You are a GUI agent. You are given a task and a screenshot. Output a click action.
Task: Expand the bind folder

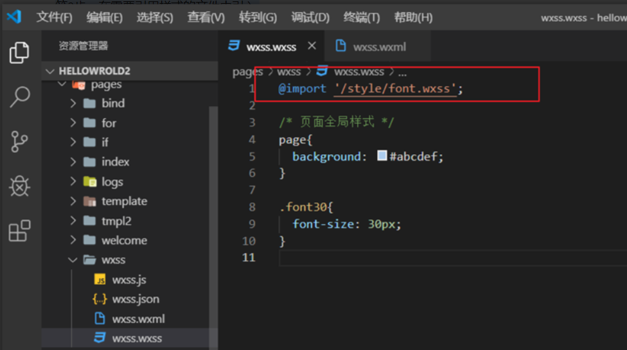[x=73, y=103]
